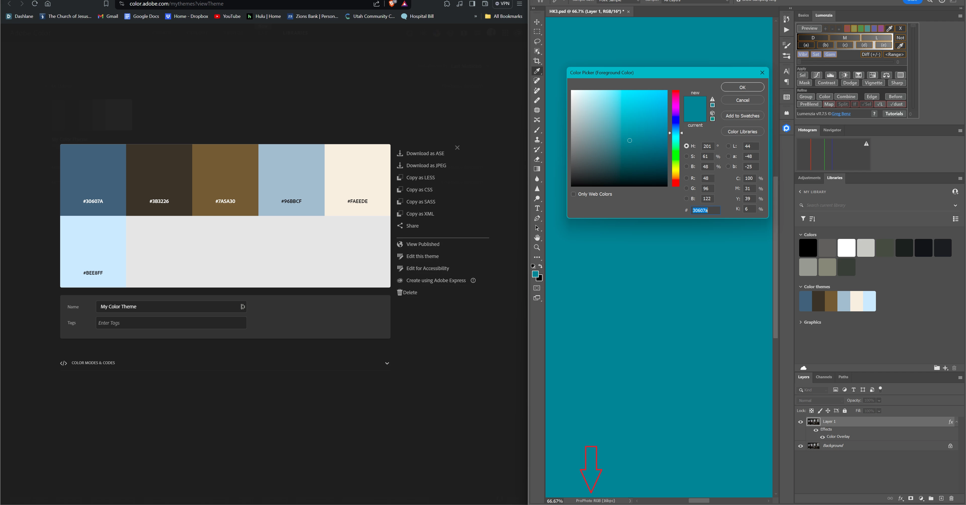The height and width of the screenshot is (505, 966).
Task: Collapse the Color themes section
Action: (801, 287)
